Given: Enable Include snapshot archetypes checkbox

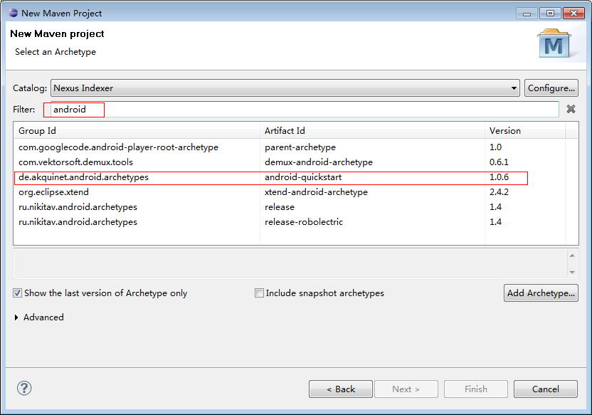Looking at the screenshot, I should [x=260, y=293].
